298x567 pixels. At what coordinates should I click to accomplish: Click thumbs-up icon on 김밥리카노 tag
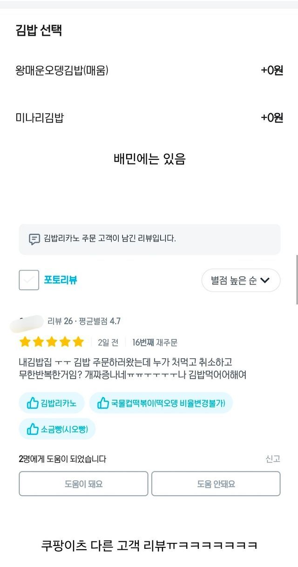click(x=32, y=403)
